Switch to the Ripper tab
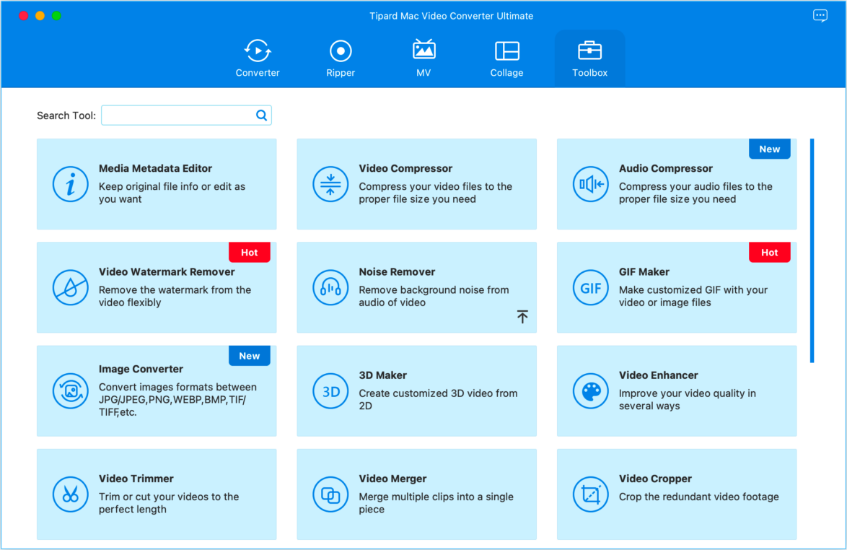 click(x=341, y=58)
